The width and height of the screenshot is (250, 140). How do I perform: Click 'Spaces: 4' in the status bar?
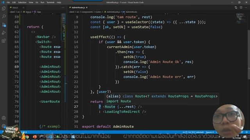tap(210, 132)
